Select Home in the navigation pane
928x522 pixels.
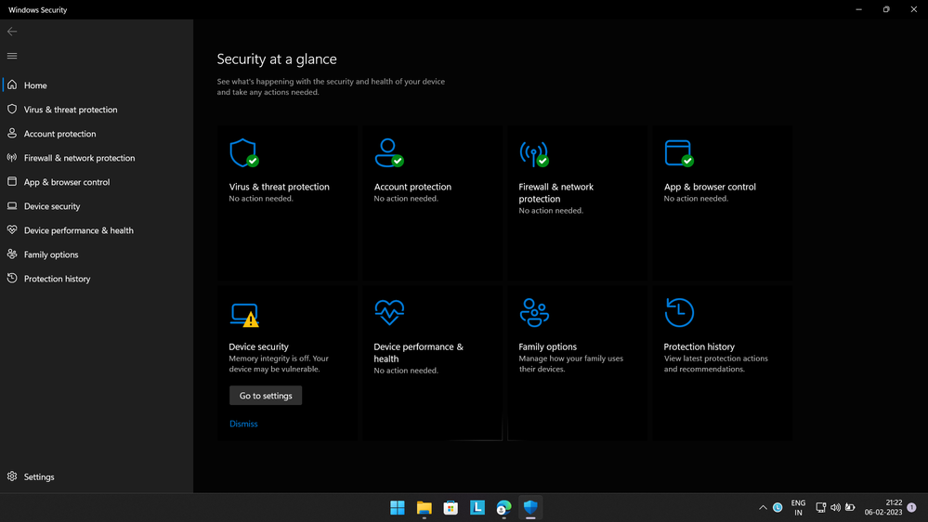coord(35,85)
